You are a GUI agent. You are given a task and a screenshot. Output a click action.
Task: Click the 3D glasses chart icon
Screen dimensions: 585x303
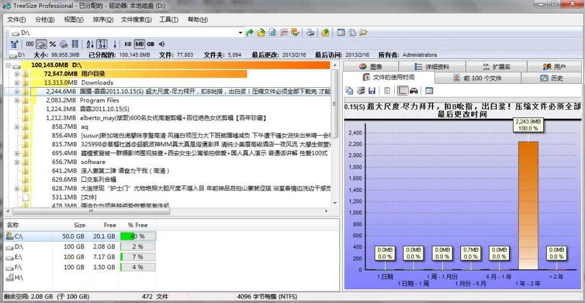[414, 91]
